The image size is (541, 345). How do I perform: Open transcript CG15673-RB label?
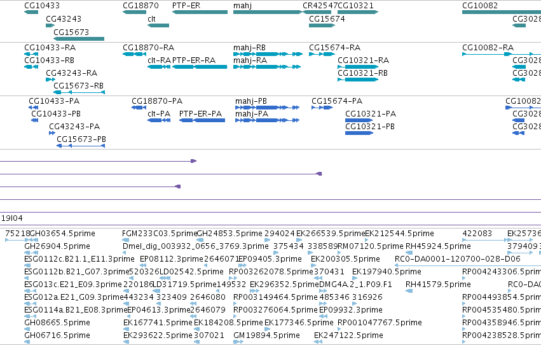(79, 86)
